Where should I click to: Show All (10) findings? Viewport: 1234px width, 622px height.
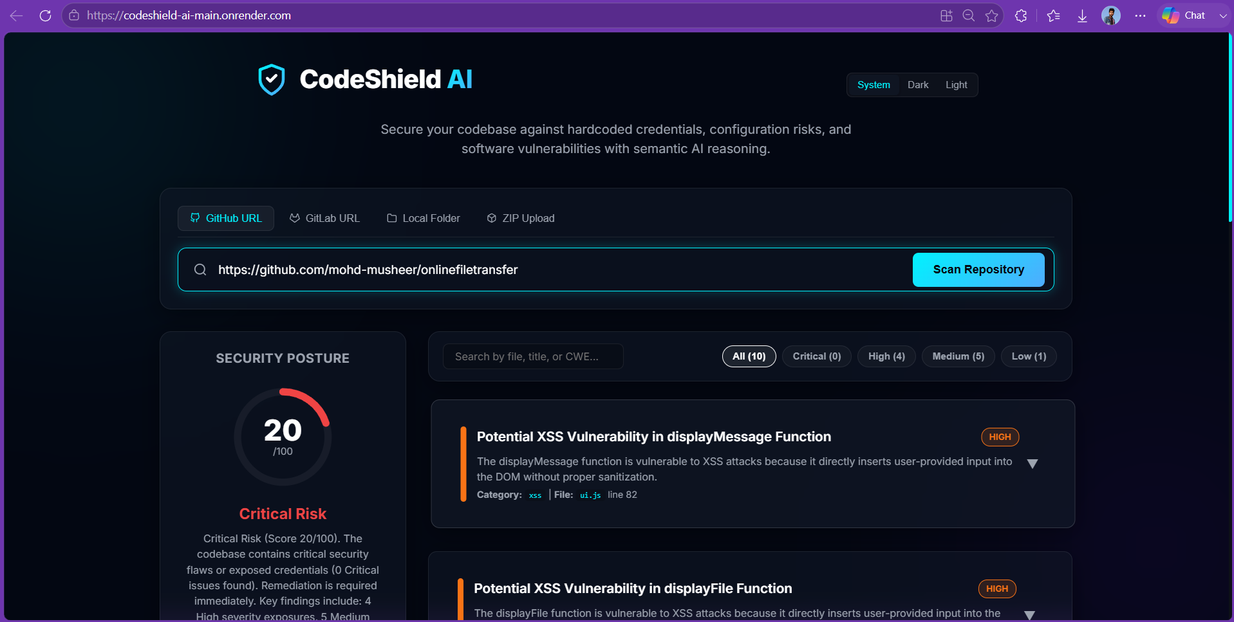tap(749, 356)
